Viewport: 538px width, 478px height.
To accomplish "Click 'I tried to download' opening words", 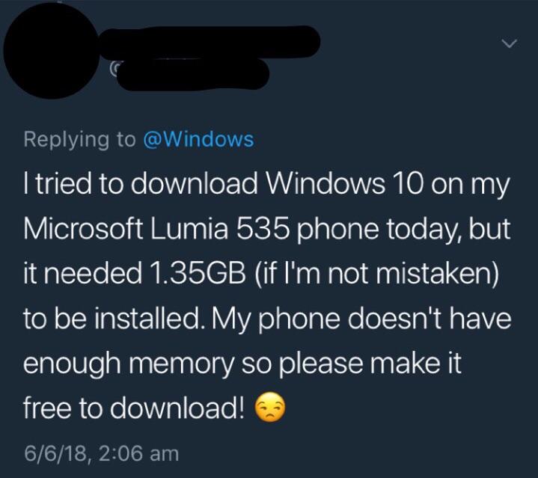I will [x=141, y=183].
